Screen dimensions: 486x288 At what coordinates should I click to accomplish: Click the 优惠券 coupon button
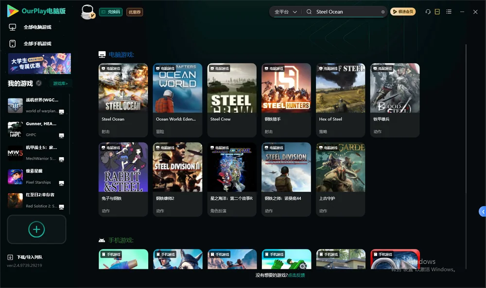[x=135, y=12]
